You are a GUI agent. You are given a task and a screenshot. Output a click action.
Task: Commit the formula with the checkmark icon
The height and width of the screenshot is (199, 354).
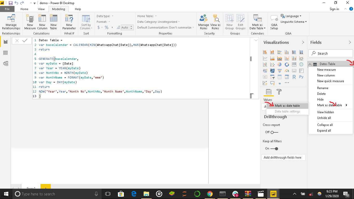click(25, 41)
